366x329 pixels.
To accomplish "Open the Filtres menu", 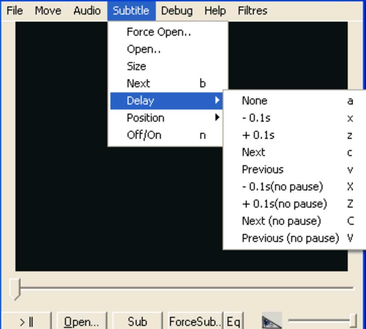I will pyautogui.click(x=252, y=11).
